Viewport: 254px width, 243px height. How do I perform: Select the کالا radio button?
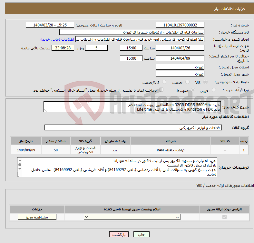pyautogui.click(x=205, y=82)
